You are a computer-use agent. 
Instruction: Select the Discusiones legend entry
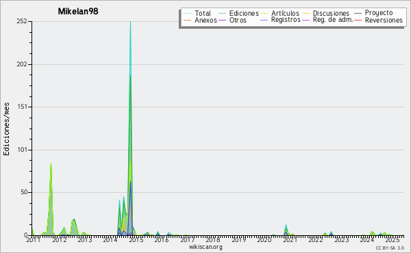tap(331, 13)
